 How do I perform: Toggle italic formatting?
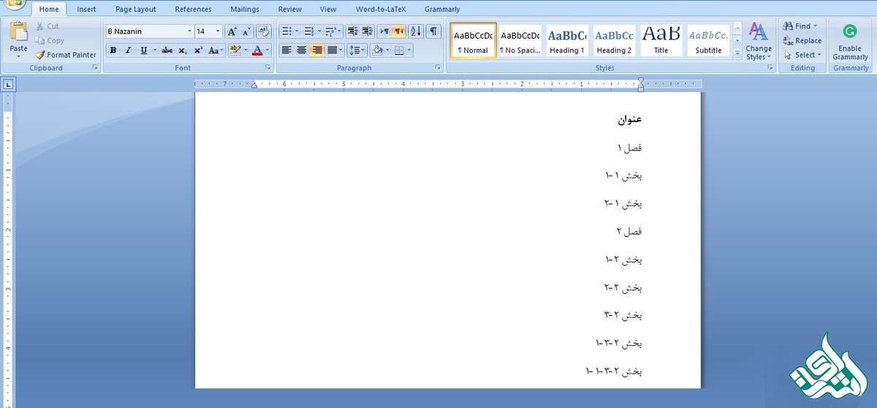coord(128,50)
